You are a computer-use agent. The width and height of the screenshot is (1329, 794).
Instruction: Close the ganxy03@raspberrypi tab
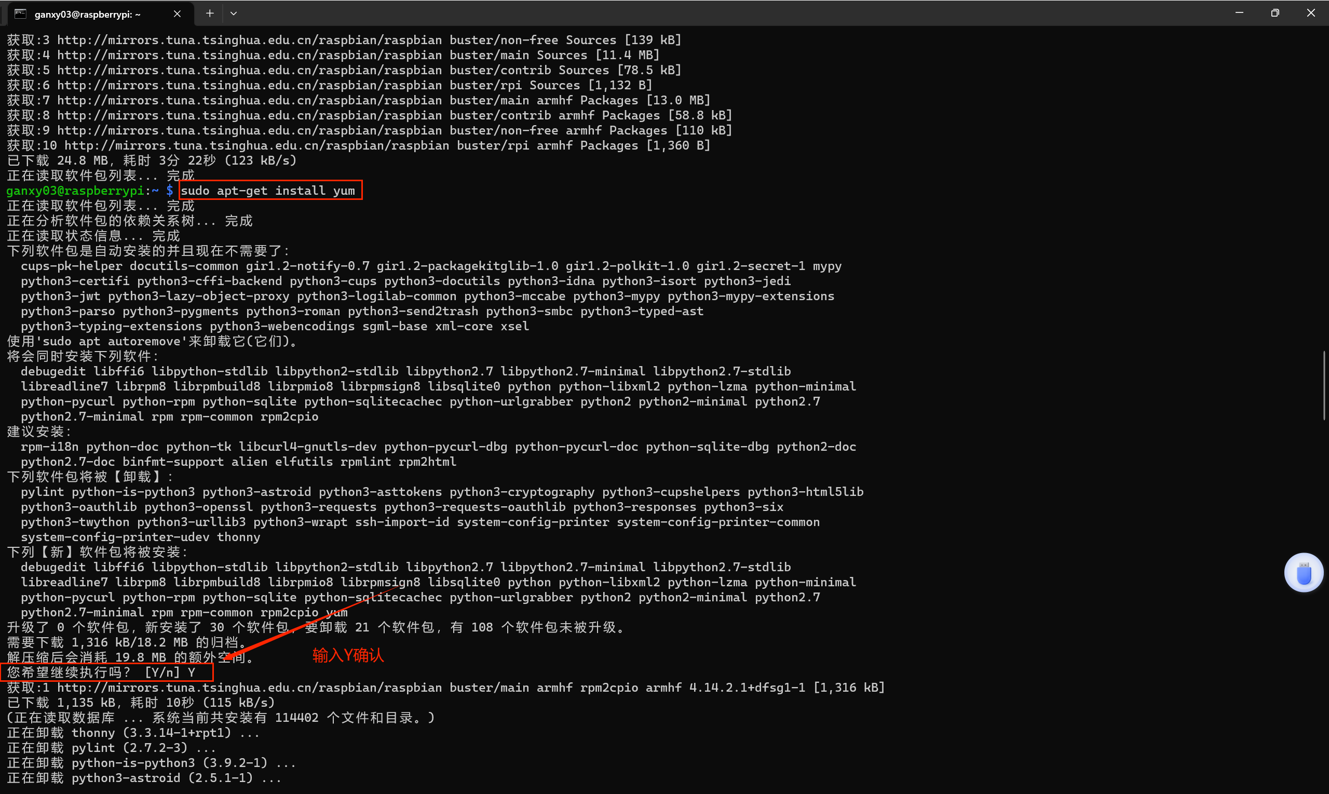coord(177,14)
